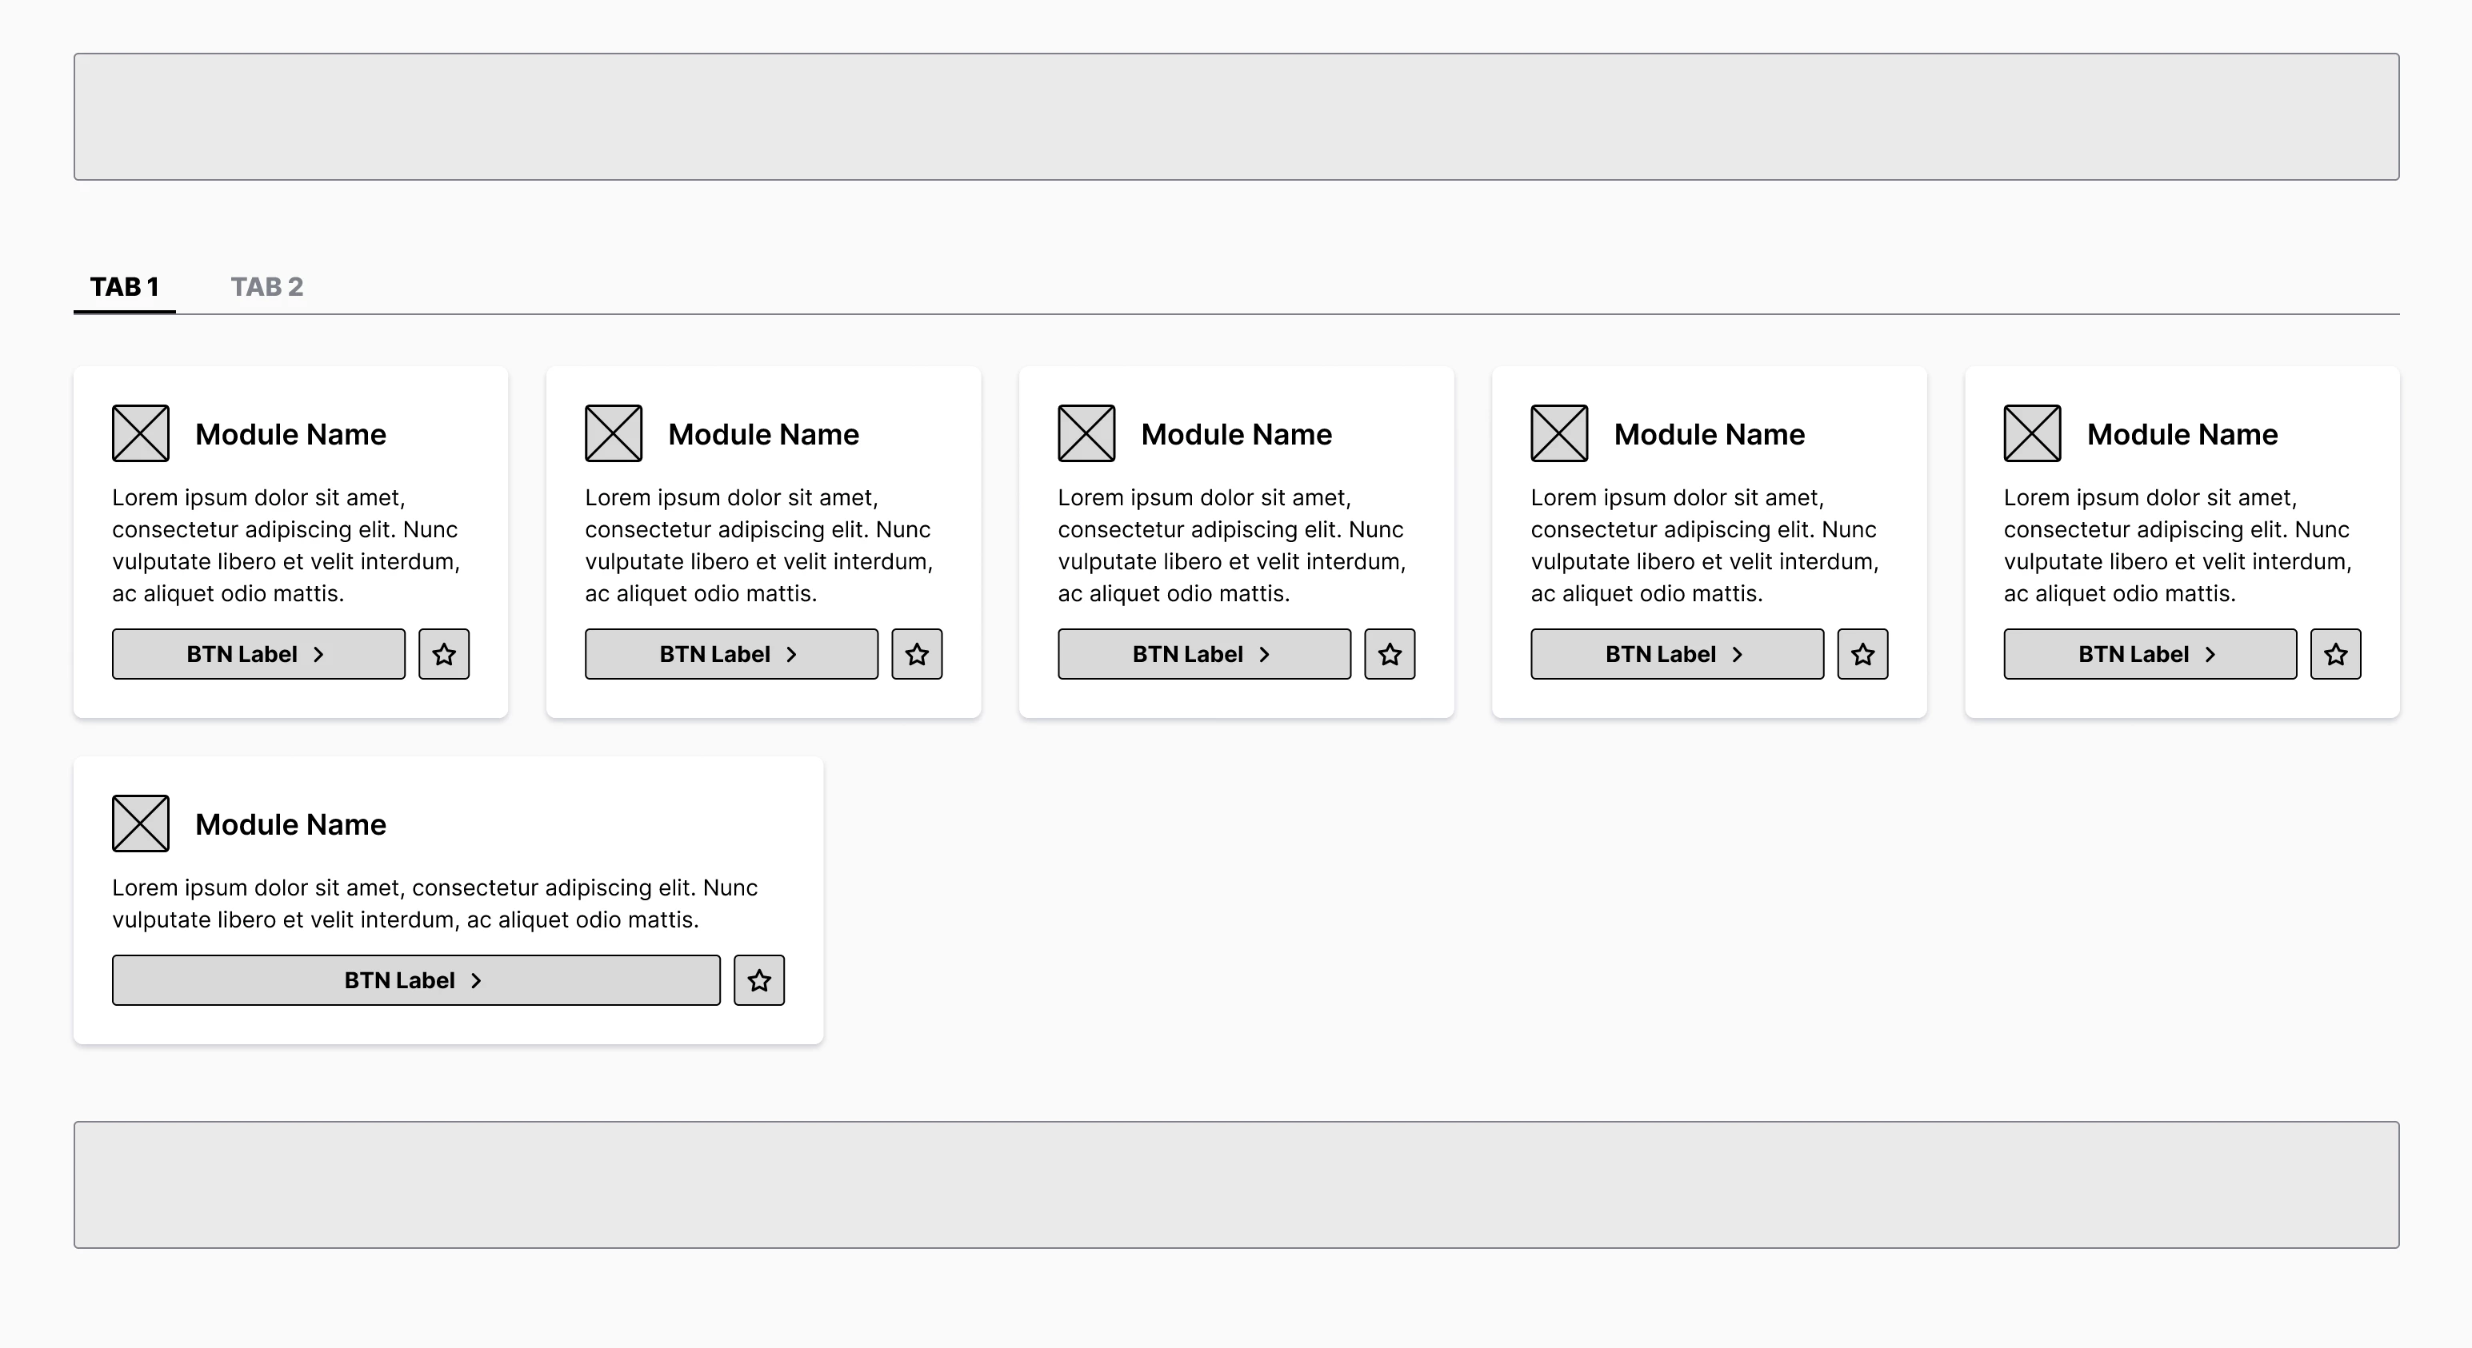Select Module Name heading in fourth card
The width and height of the screenshot is (2472, 1348).
click(x=1710, y=434)
